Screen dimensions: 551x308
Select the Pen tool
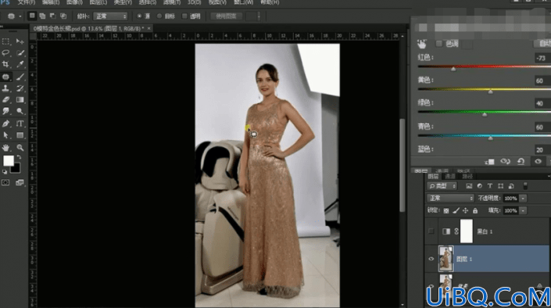(x=5, y=124)
